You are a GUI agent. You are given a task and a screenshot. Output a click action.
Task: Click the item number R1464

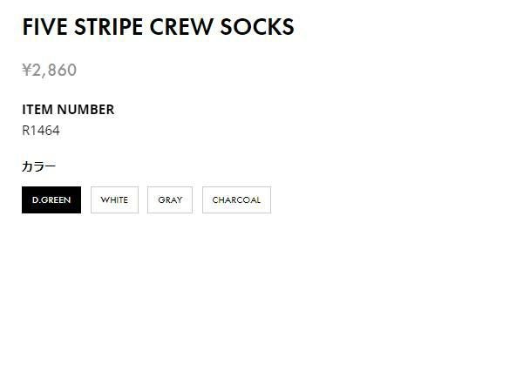[x=41, y=131]
